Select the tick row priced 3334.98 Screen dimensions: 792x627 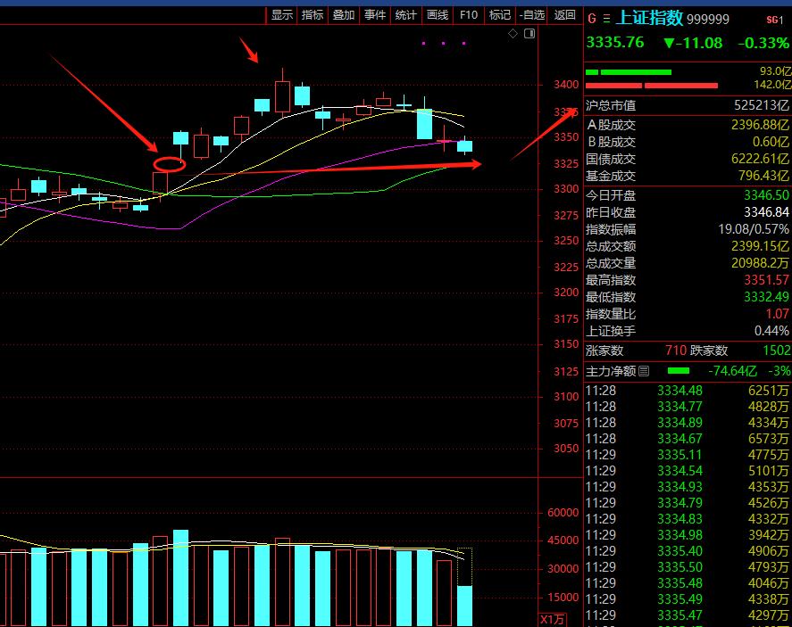688,535
